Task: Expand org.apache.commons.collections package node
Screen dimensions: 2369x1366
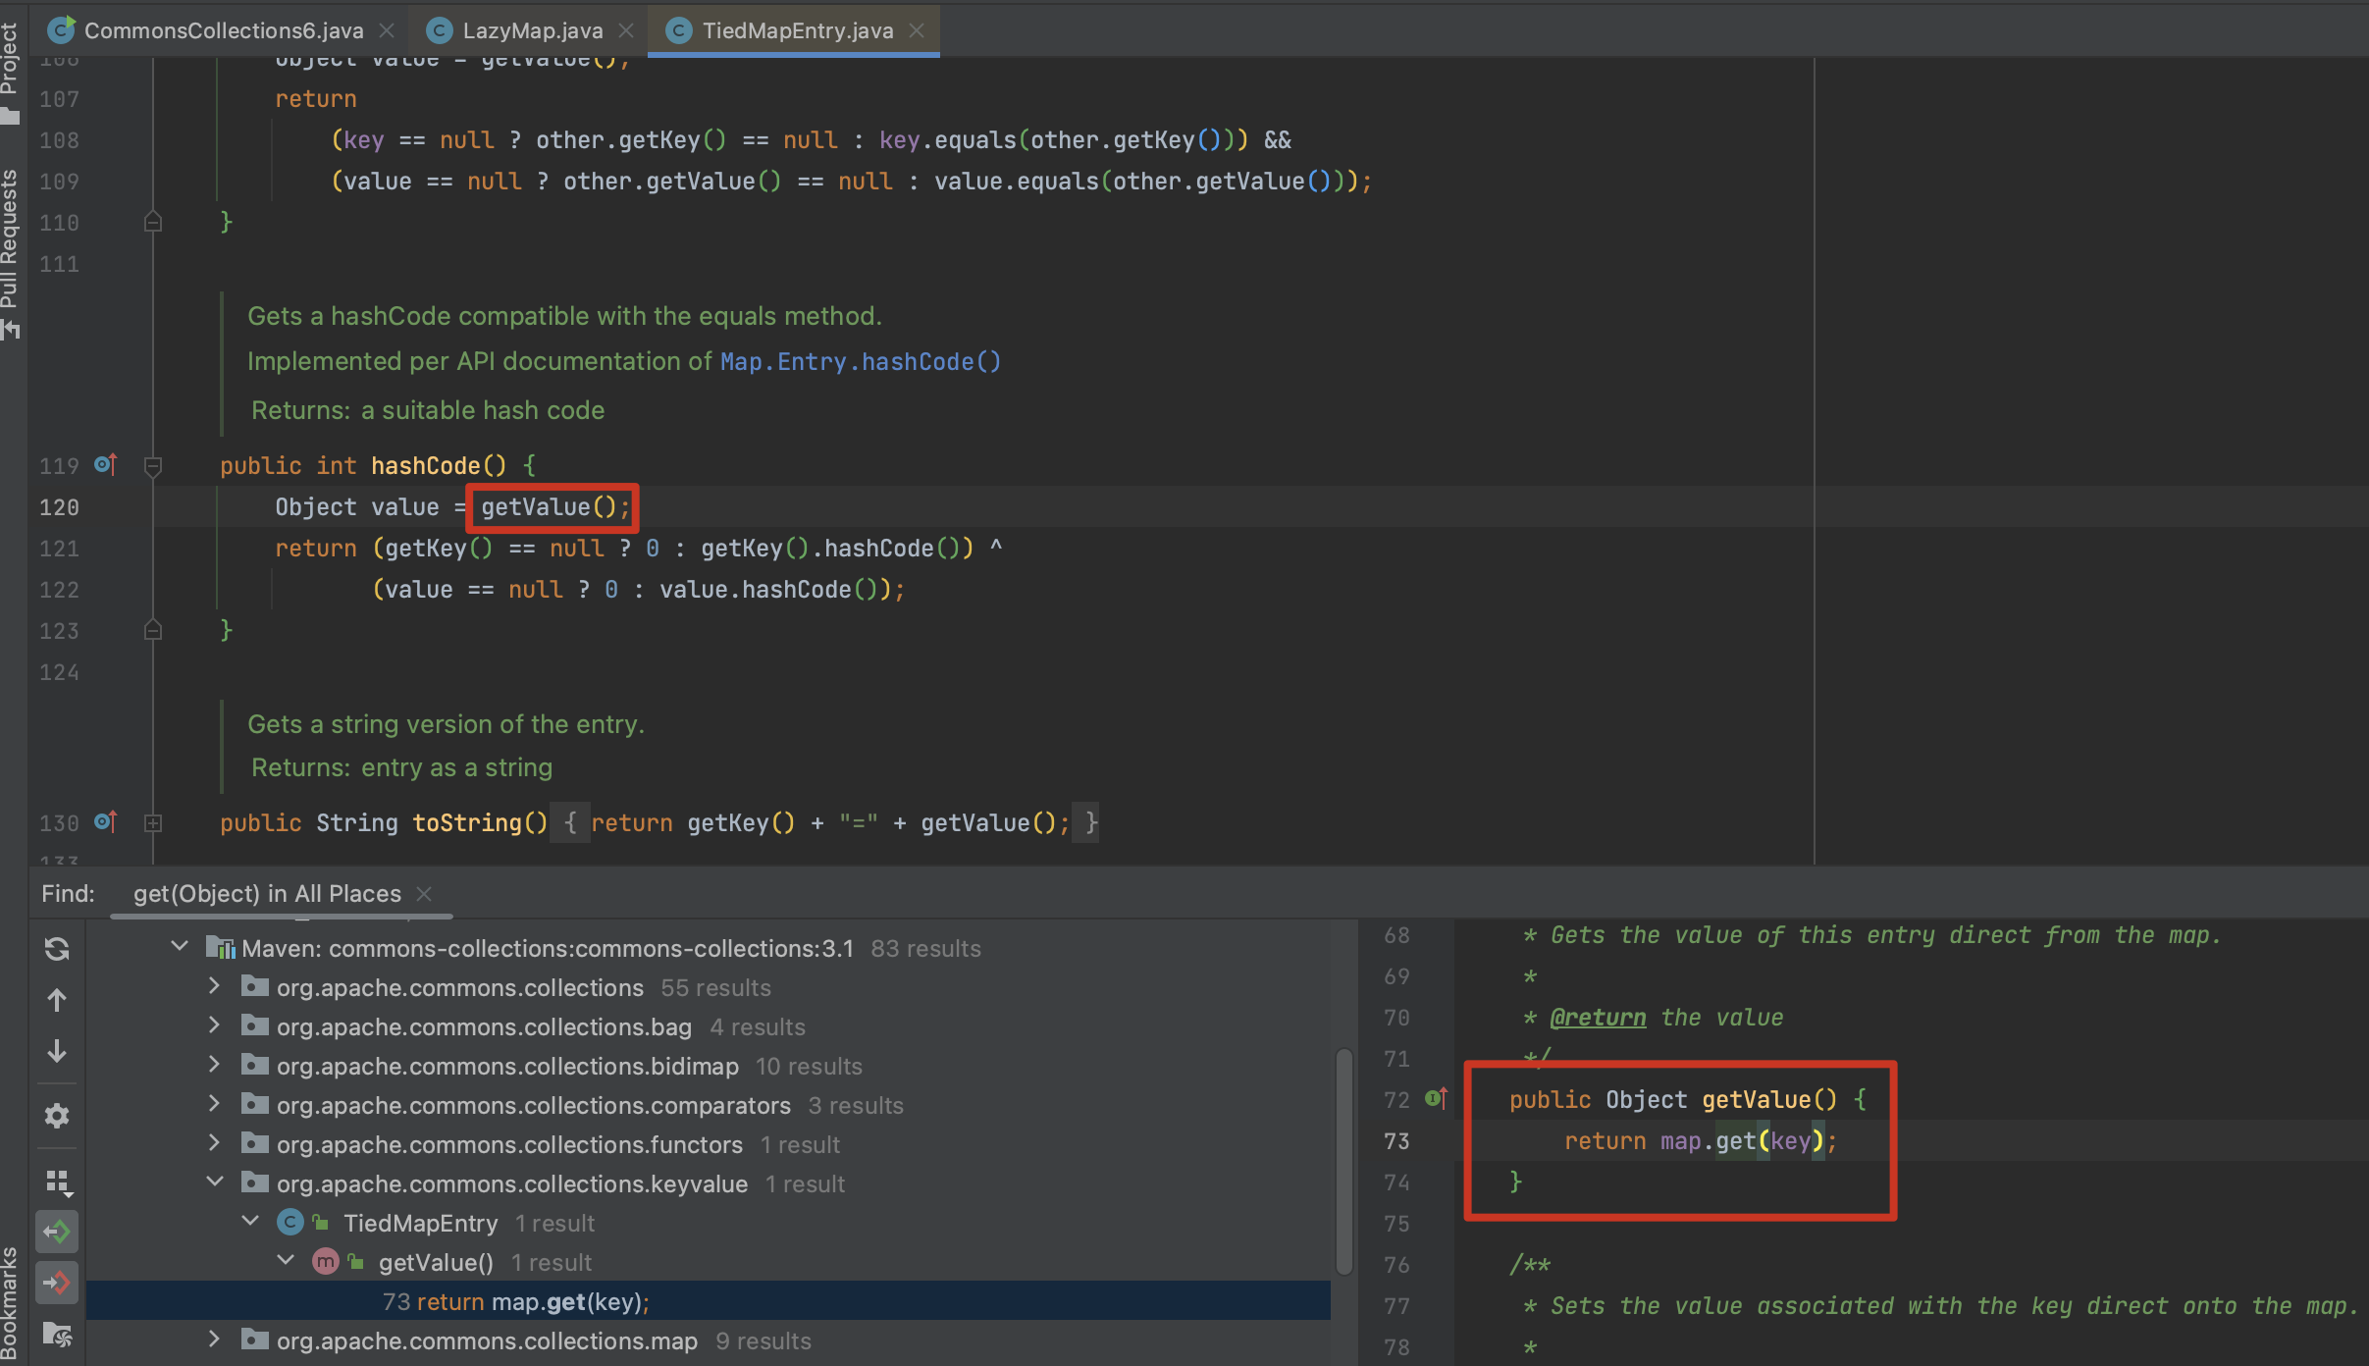Action: tap(215, 986)
